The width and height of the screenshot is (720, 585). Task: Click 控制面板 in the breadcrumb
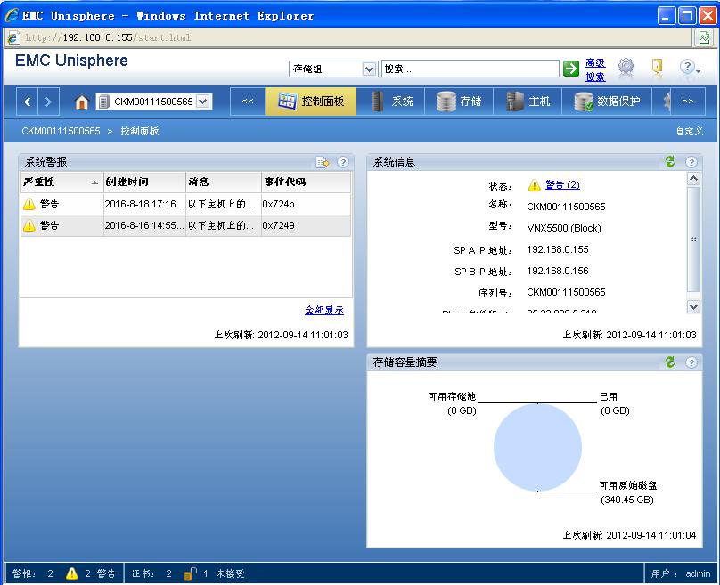click(x=140, y=131)
